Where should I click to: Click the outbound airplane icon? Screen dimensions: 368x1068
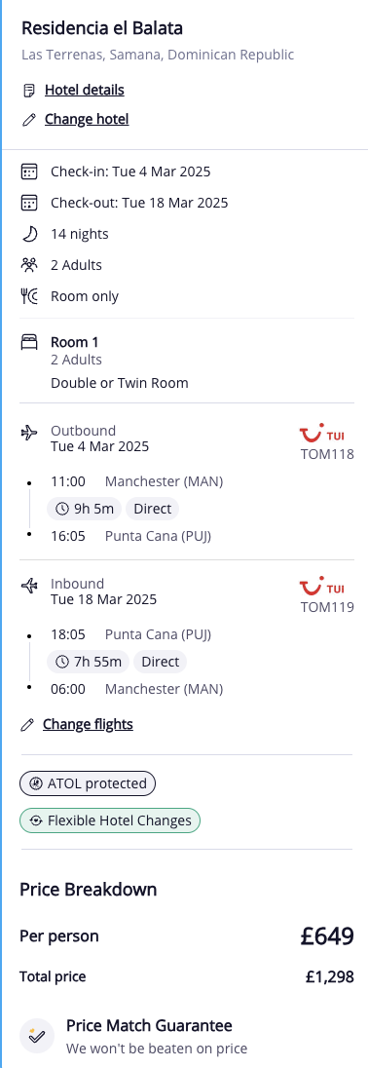click(x=28, y=433)
